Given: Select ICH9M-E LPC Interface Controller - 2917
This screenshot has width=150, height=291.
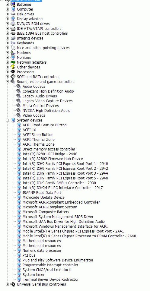Looking at the screenshot, I should 62,188.
